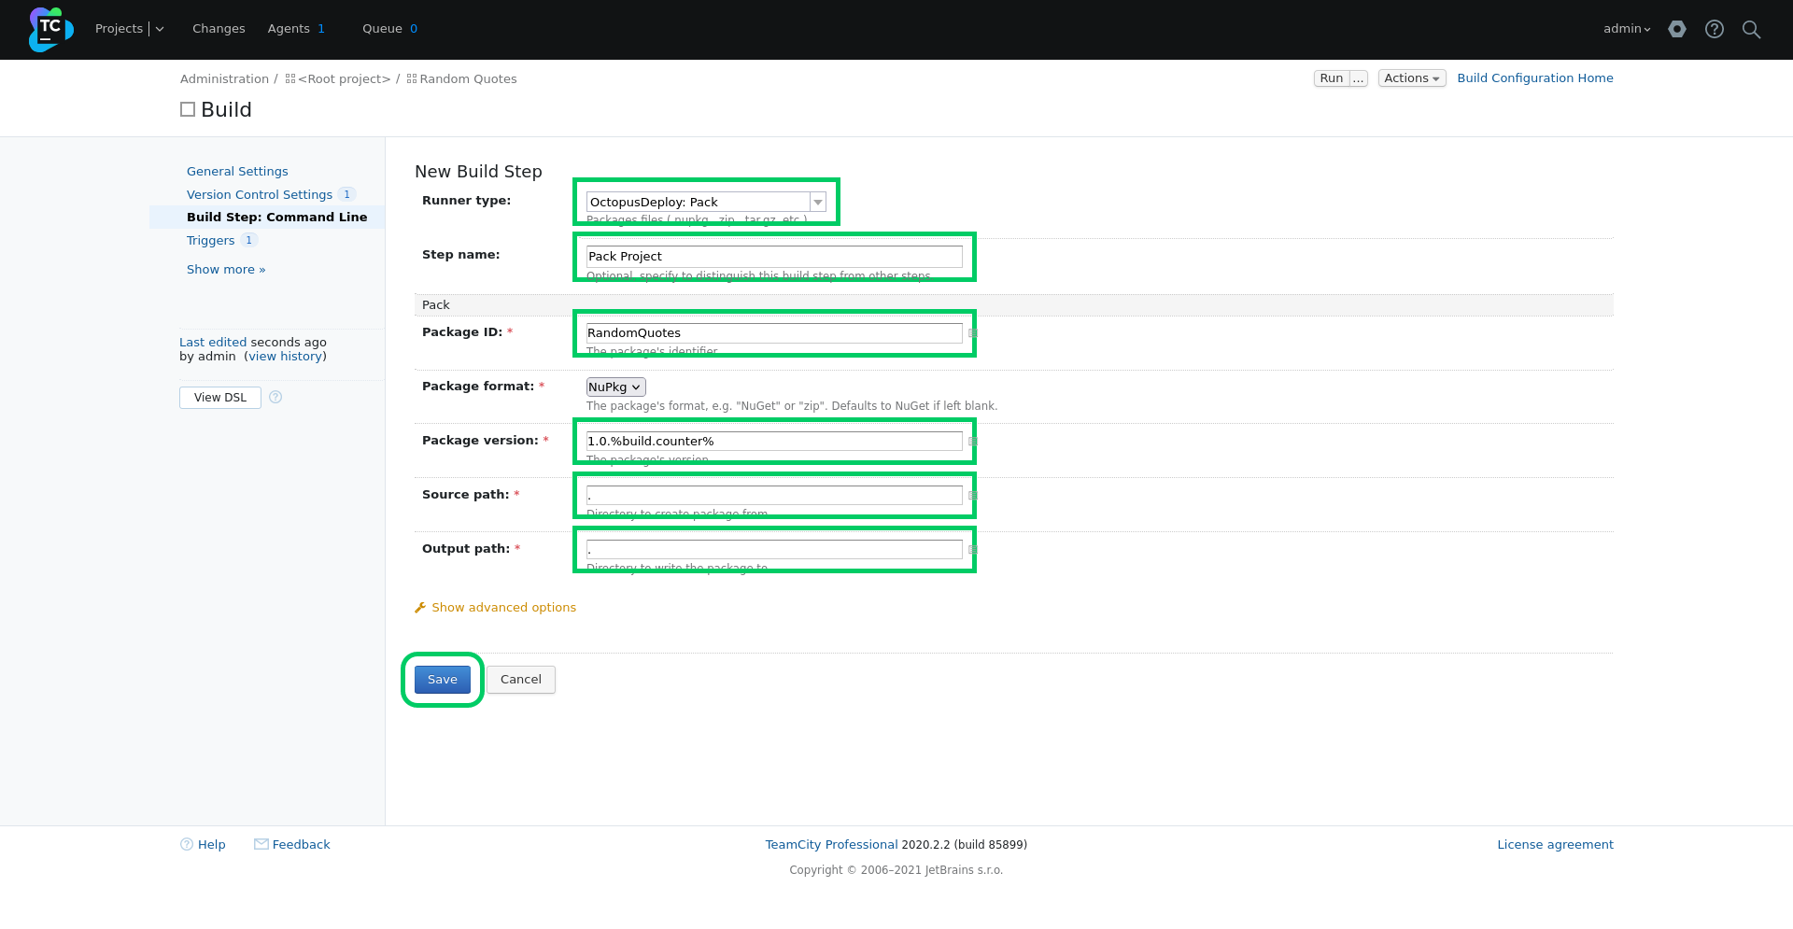Open the admin user menu
The height and width of the screenshot is (929, 1793).
(1627, 29)
